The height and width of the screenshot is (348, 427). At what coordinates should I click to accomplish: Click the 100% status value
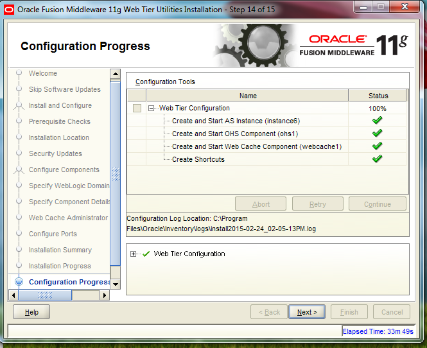coord(378,109)
